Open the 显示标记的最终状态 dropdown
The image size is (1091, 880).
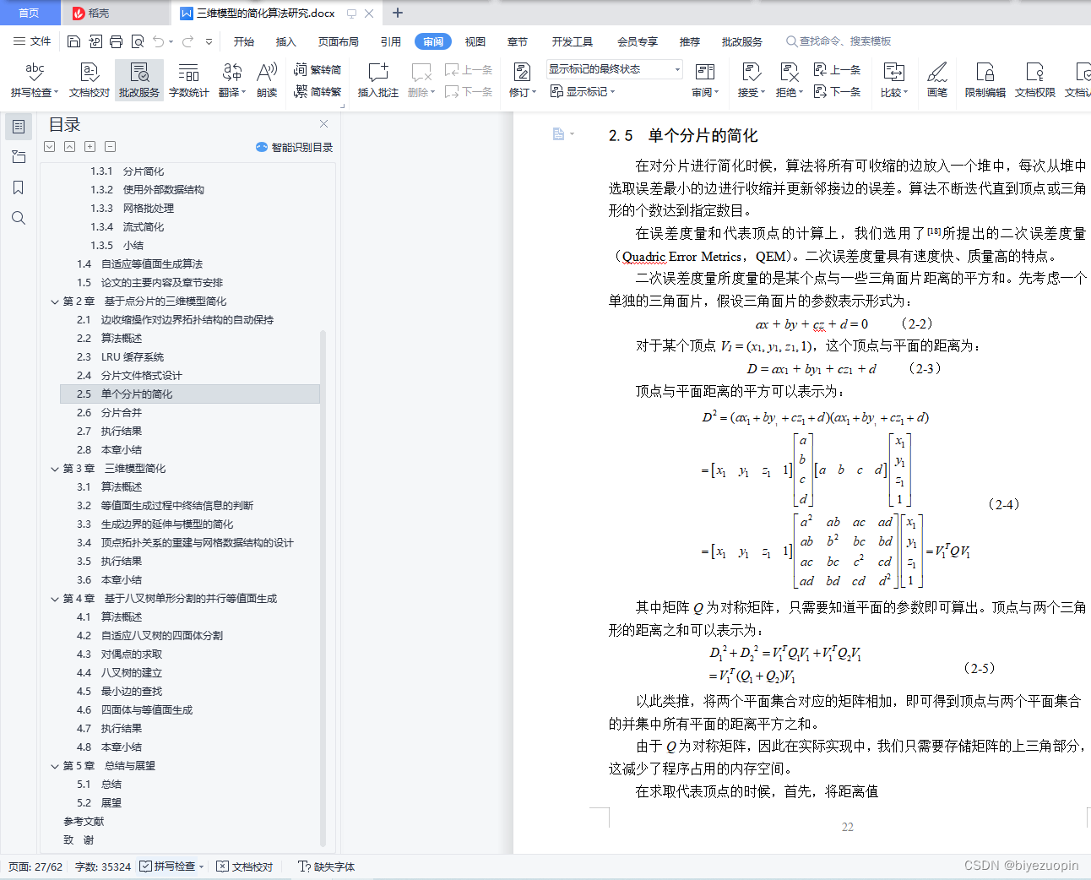click(x=614, y=69)
